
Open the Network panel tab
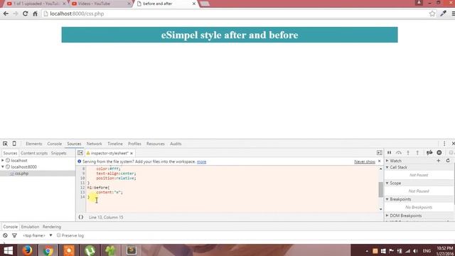tap(95, 144)
